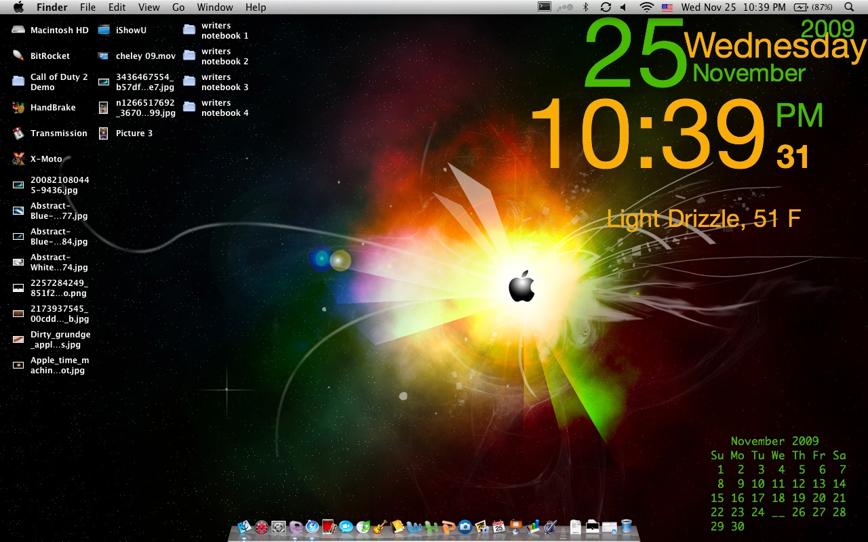Open Spotlight search magnifier
Viewport: 868px width, 542px height.
point(849,7)
